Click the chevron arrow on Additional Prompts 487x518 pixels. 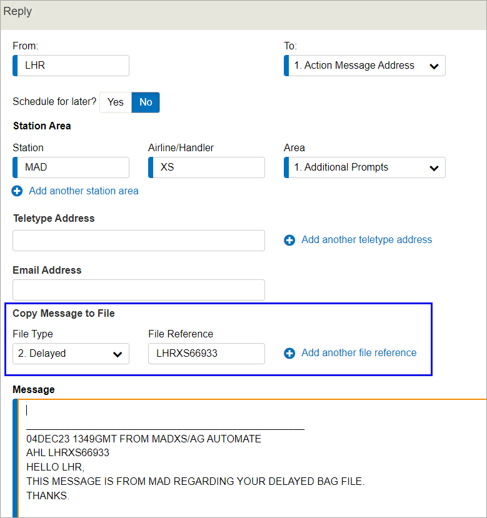coord(434,168)
